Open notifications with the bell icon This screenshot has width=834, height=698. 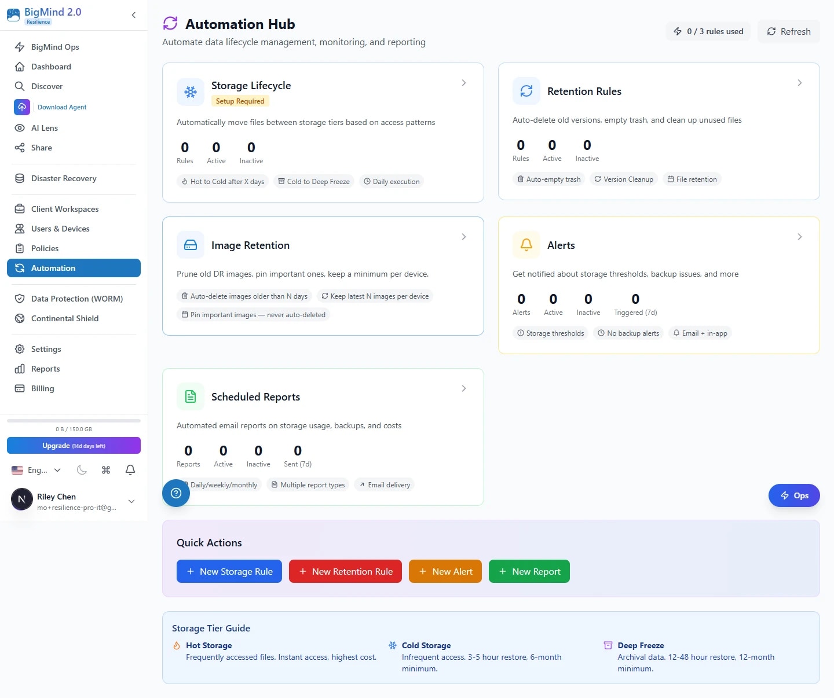(x=130, y=470)
